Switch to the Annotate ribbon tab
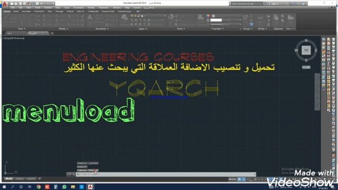 pos(26,12)
